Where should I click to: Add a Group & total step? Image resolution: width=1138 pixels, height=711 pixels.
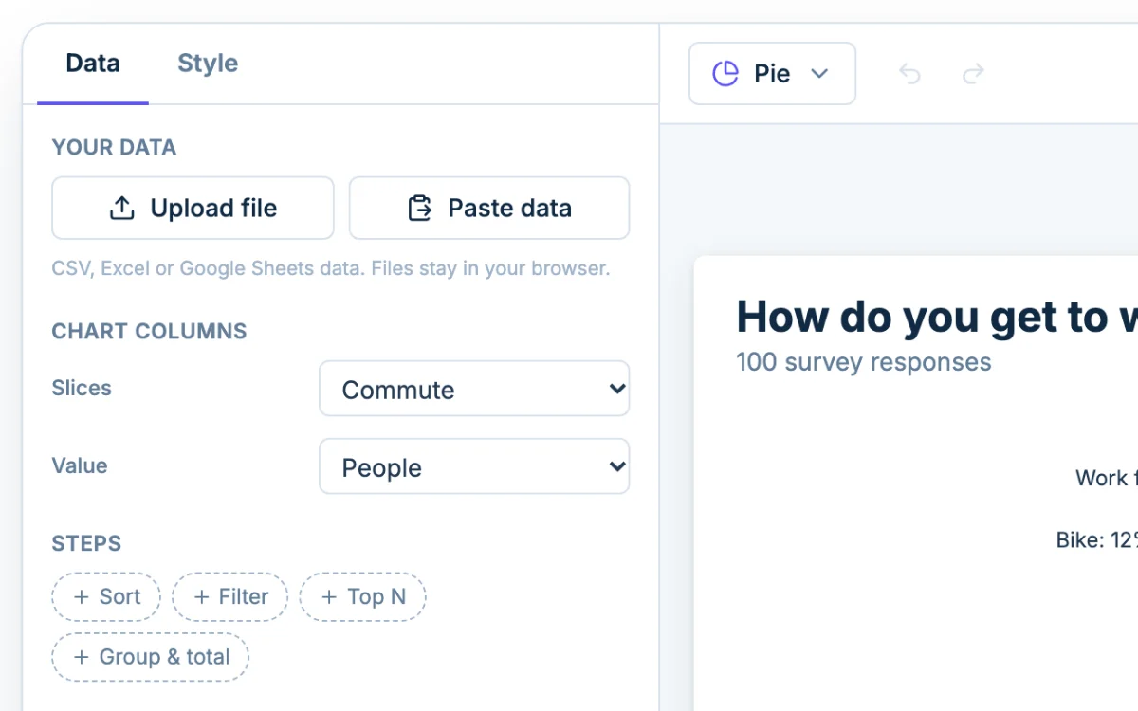pyautogui.click(x=150, y=657)
